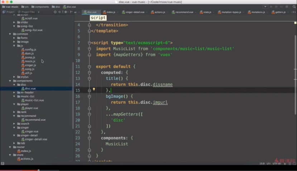This screenshot has height=171, width=297.
Task: Click the collapse-all icon in Project panel header
Action: 59,12
